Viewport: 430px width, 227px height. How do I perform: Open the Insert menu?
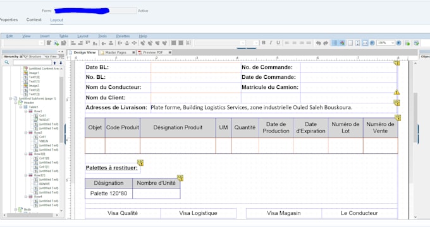pos(45,36)
